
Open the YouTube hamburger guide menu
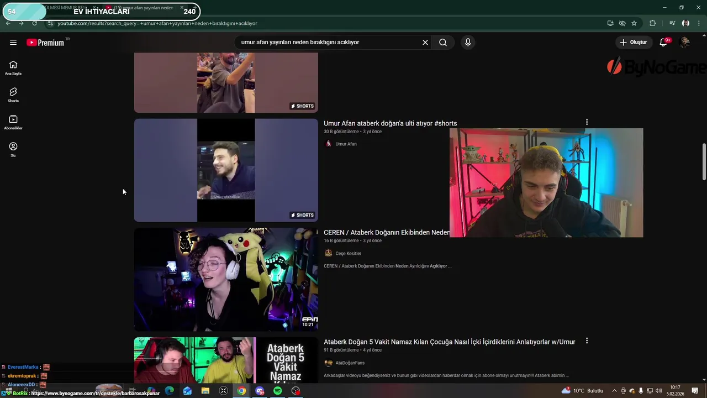[13, 42]
